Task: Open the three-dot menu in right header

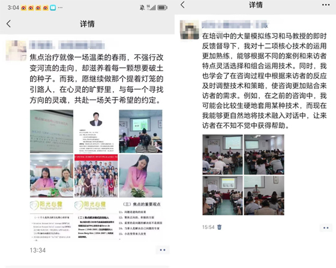Action: 326,5
